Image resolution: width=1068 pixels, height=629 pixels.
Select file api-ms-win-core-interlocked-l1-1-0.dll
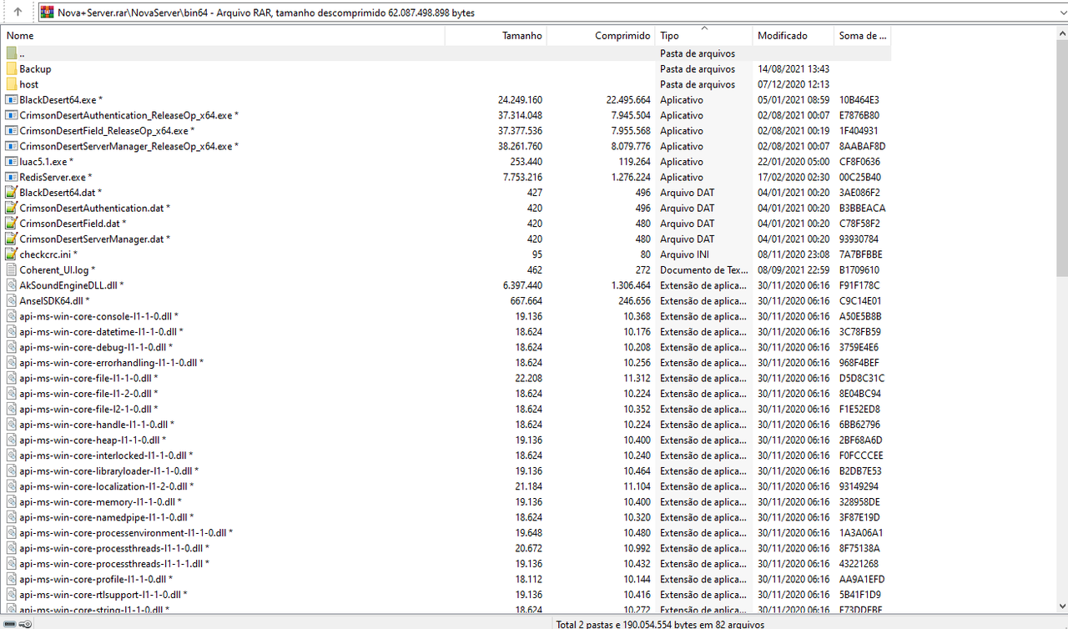click(103, 455)
